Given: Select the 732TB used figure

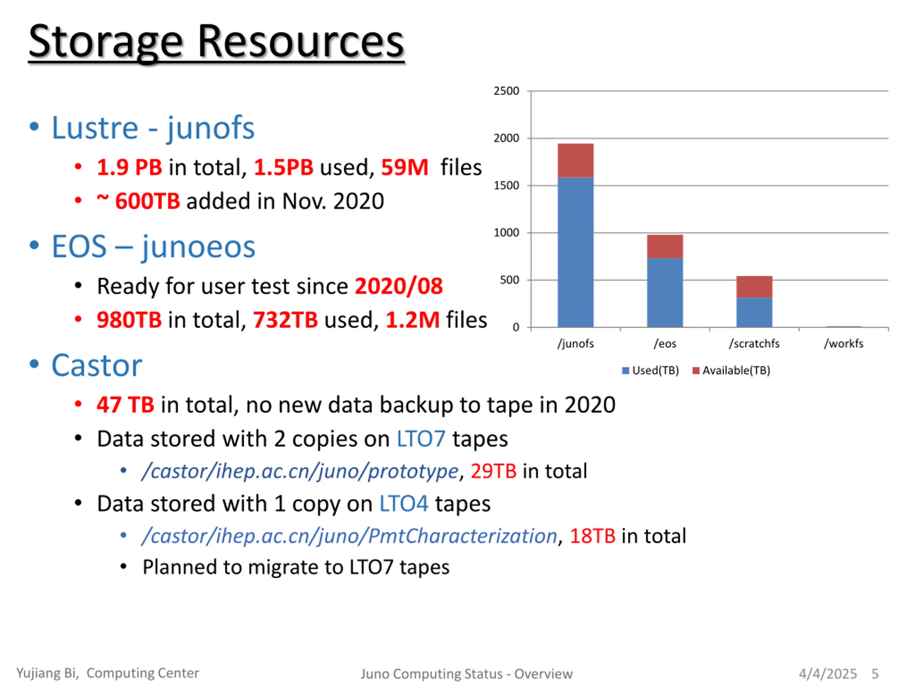Looking at the screenshot, I should coord(286,320).
